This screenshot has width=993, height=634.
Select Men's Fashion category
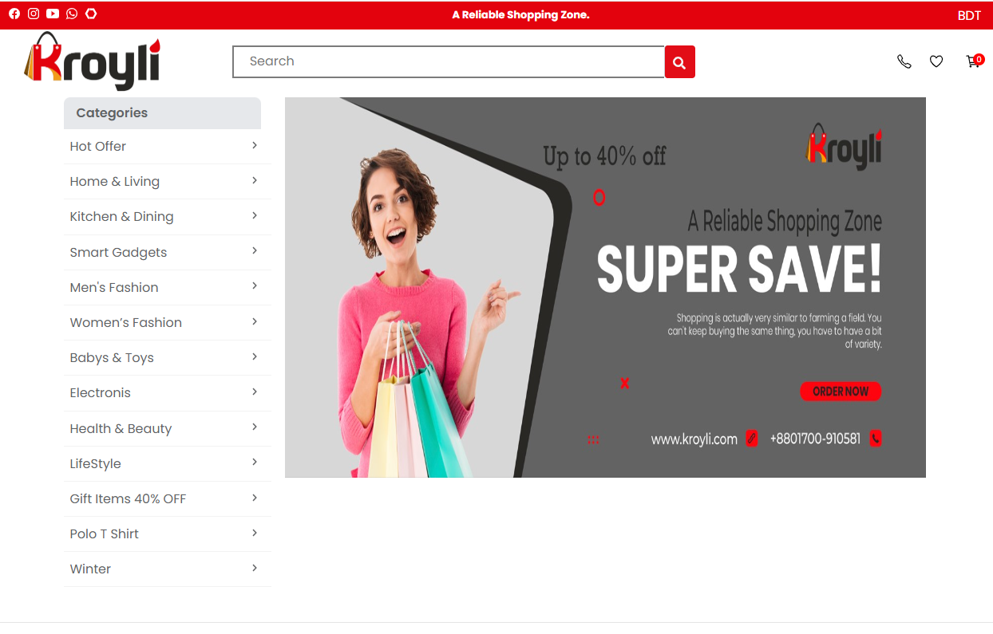tap(114, 287)
